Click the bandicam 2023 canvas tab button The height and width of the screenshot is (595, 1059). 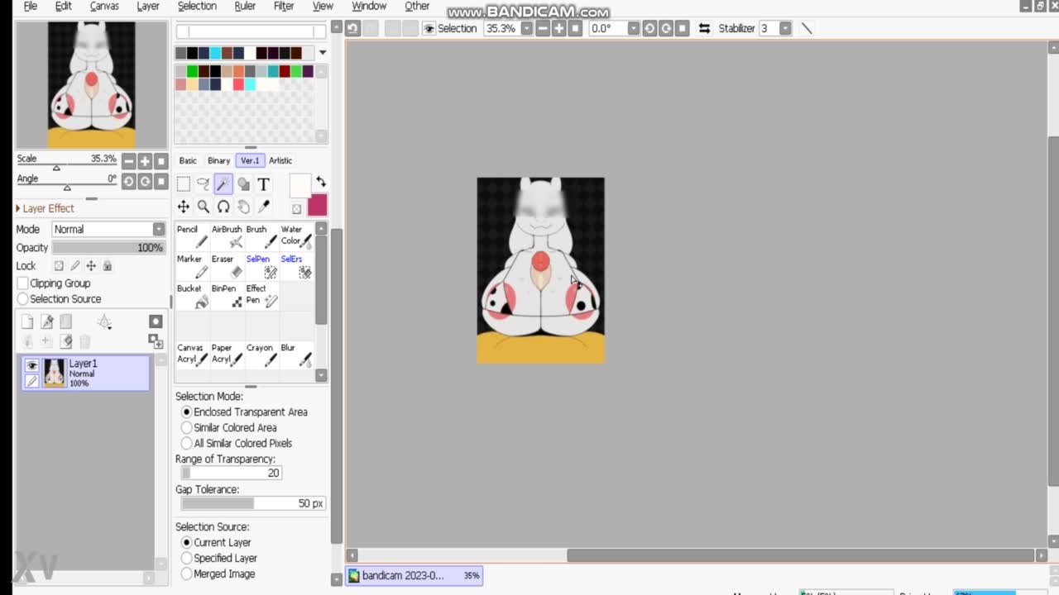(x=414, y=575)
